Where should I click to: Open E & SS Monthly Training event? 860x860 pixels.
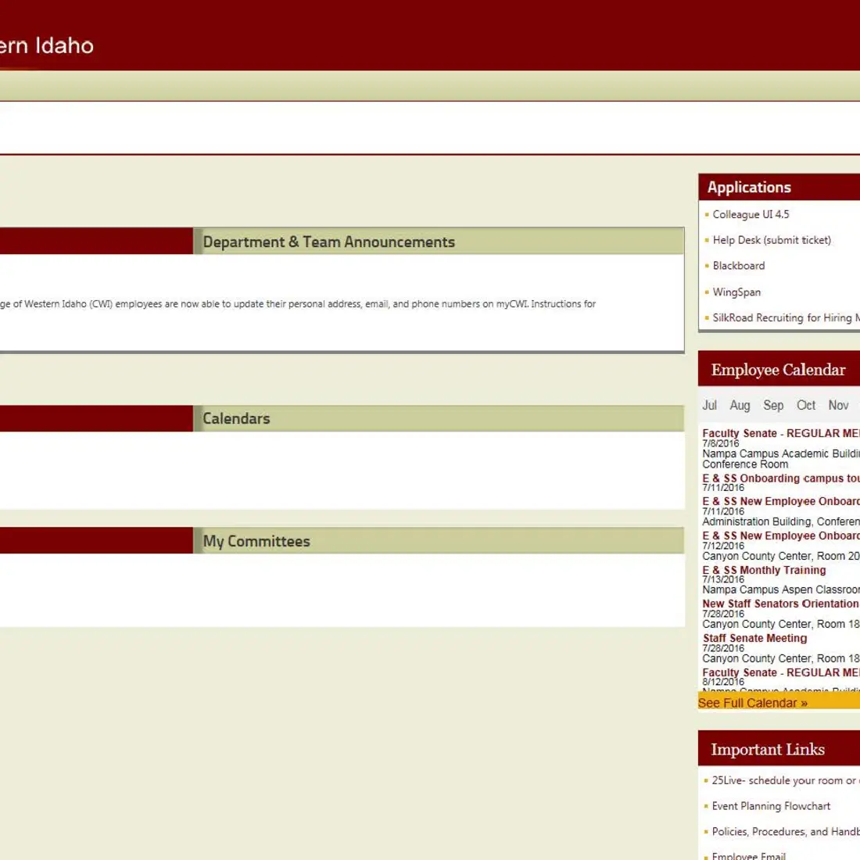click(x=764, y=570)
